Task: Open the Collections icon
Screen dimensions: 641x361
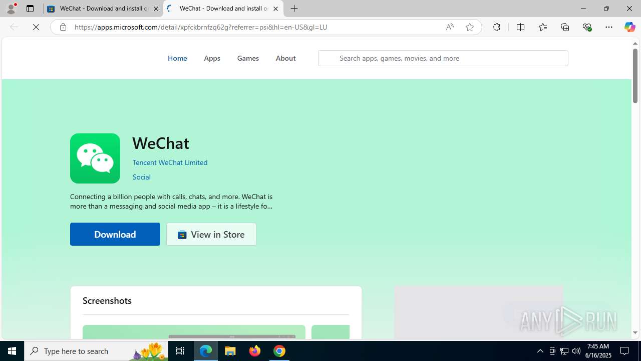Action: coord(565,27)
